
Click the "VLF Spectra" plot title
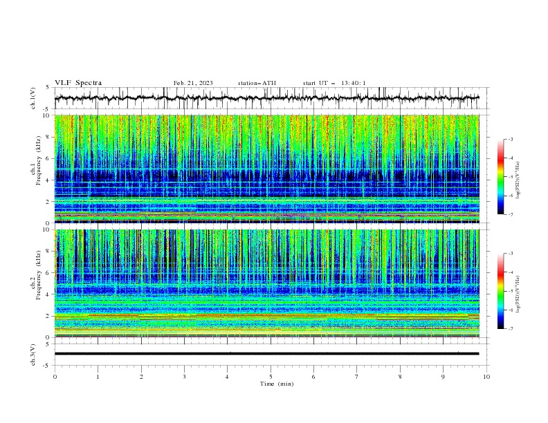[78, 83]
